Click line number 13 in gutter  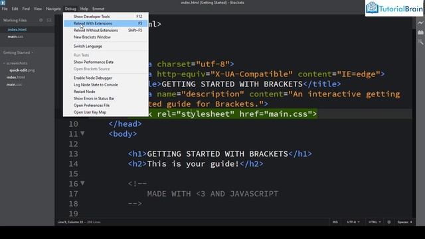[73, 154]
